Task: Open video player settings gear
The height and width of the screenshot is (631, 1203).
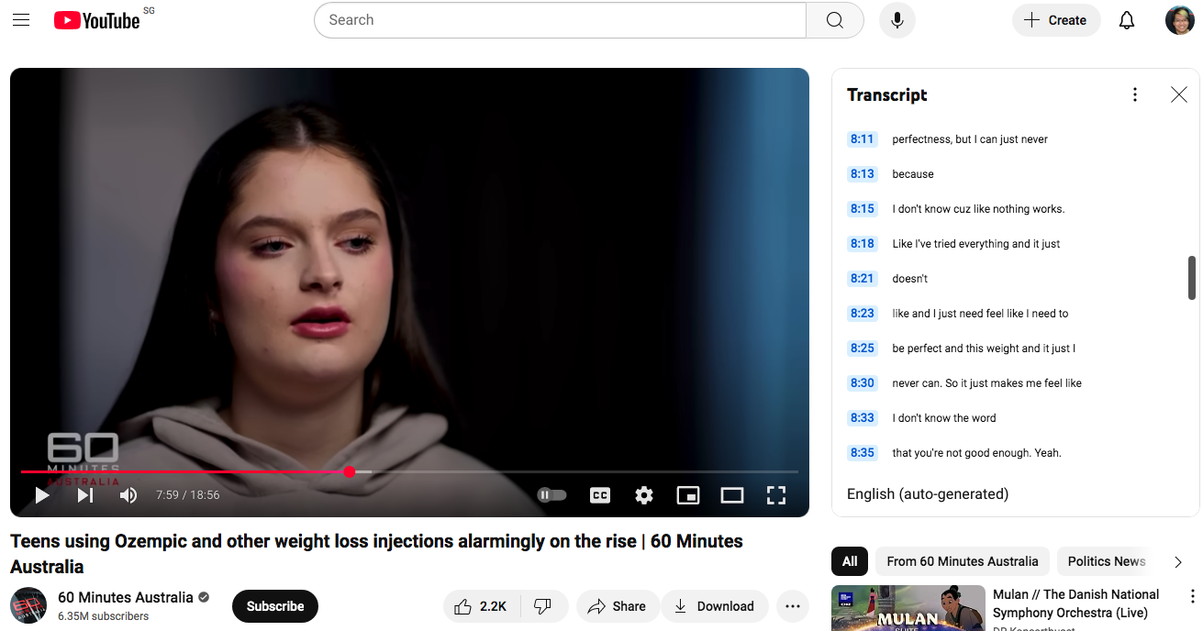Action: coord(644,495)
